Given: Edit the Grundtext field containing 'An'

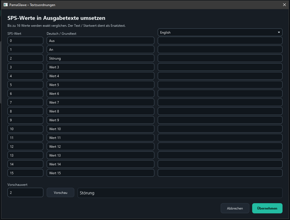Looking at the screenshot, I should click(101, 49).
